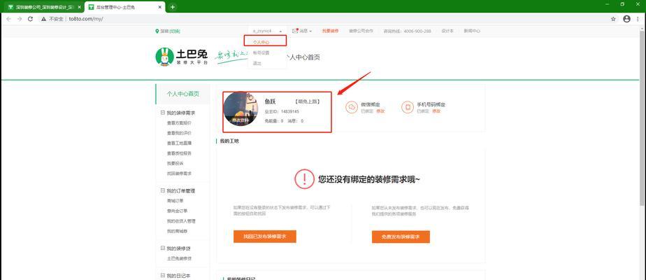Open 土巴兔装修贷 in the sidebar
The image size is (646, 280).
[179, 258]
